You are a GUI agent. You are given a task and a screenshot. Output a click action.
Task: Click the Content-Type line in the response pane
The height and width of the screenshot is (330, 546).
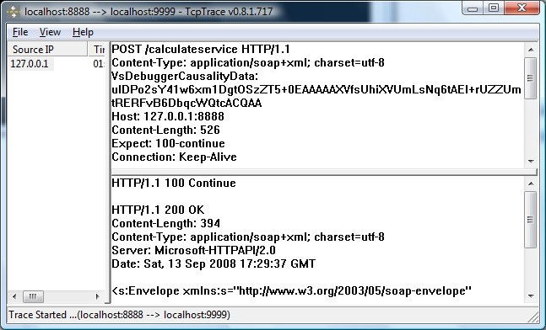[248, 237]
